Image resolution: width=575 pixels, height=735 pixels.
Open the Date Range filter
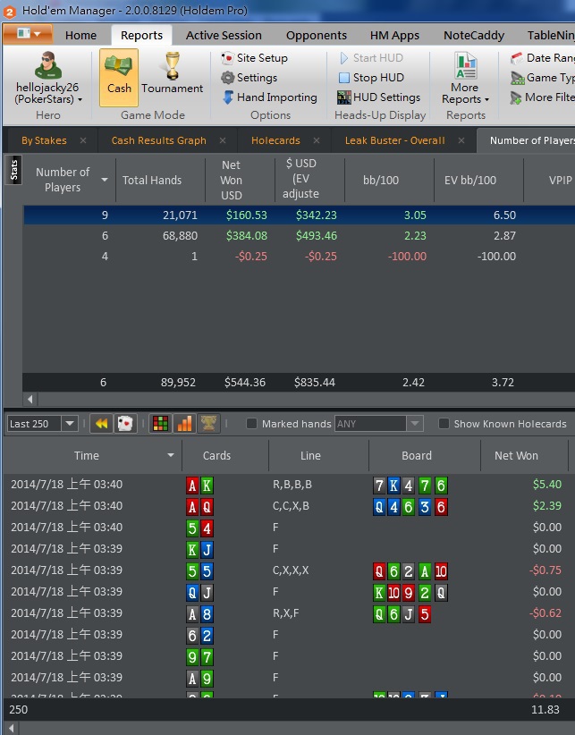[543, 58]
